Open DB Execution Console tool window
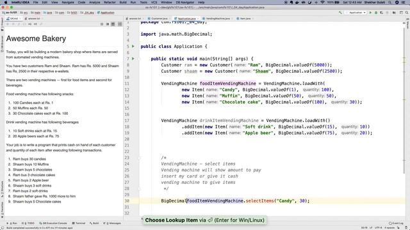This screenshot has height=230, width=410. (x=53, y=223)
